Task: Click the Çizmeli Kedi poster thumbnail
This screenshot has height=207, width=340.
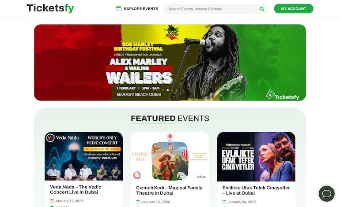Action: (170, 157)
